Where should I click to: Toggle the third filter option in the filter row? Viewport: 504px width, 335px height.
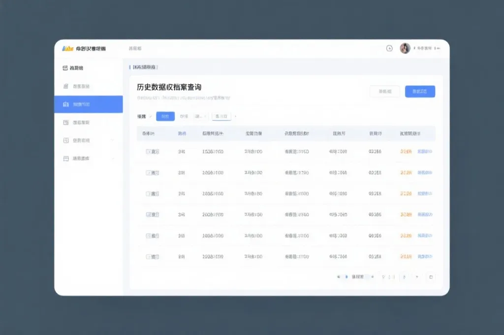click(200, 116)
